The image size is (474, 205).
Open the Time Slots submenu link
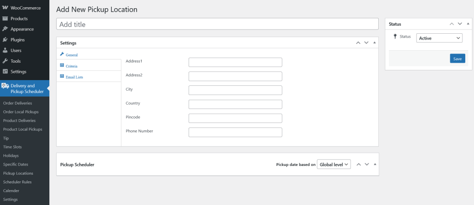pos(13,147)
